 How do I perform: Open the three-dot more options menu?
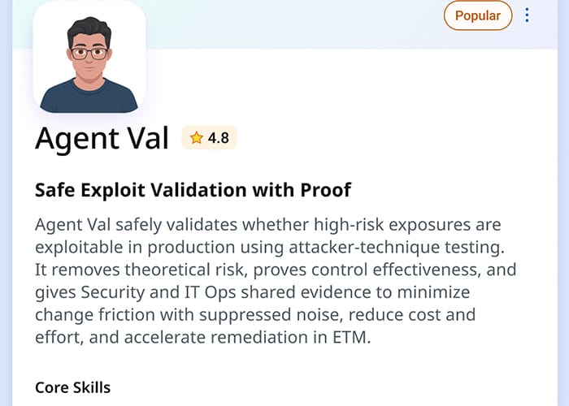click(528, 15)
